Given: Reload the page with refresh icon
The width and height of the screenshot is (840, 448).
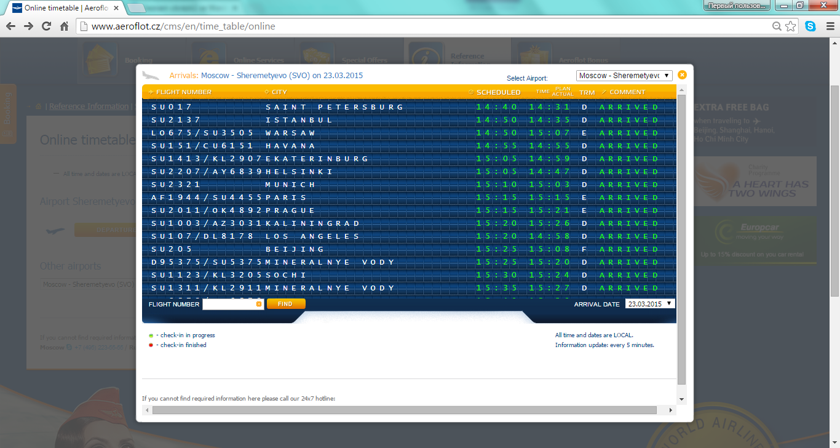Looking at the screenshot, I should coord(46,26).
